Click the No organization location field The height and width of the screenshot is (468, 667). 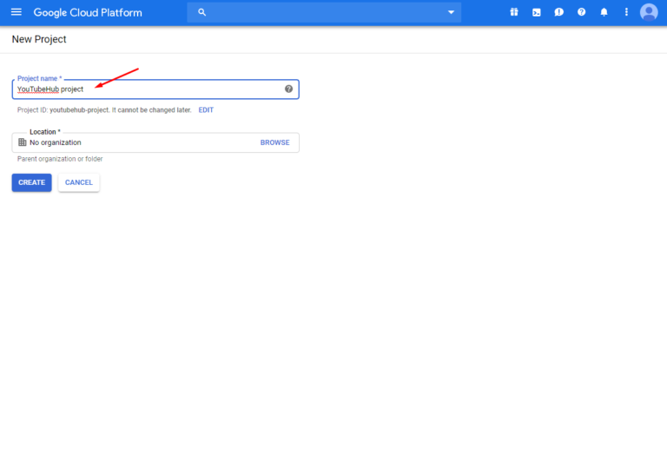click(x=130, y=142)
